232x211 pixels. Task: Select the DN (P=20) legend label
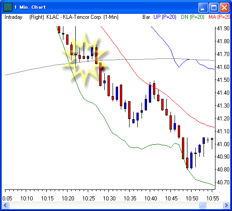tap(192, 17)
